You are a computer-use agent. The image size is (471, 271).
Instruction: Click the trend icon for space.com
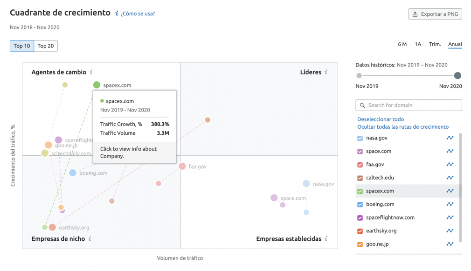[450, 151]
